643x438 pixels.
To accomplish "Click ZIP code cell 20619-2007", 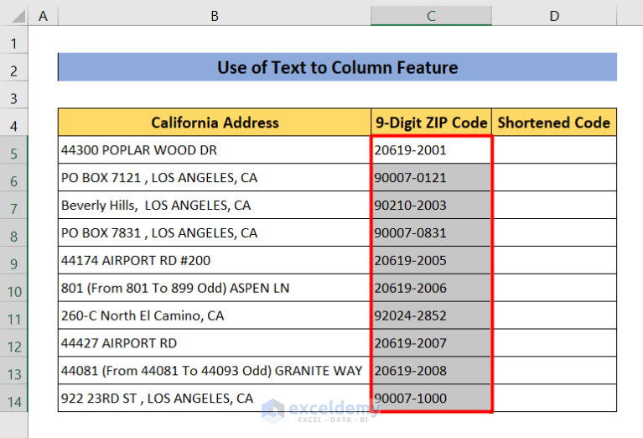I will (x=432, y=343).
